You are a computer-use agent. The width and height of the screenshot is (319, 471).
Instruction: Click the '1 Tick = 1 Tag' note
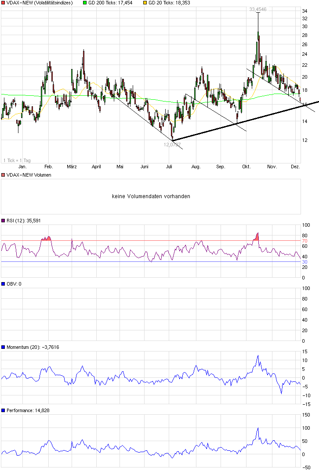[x=17, y=160]
